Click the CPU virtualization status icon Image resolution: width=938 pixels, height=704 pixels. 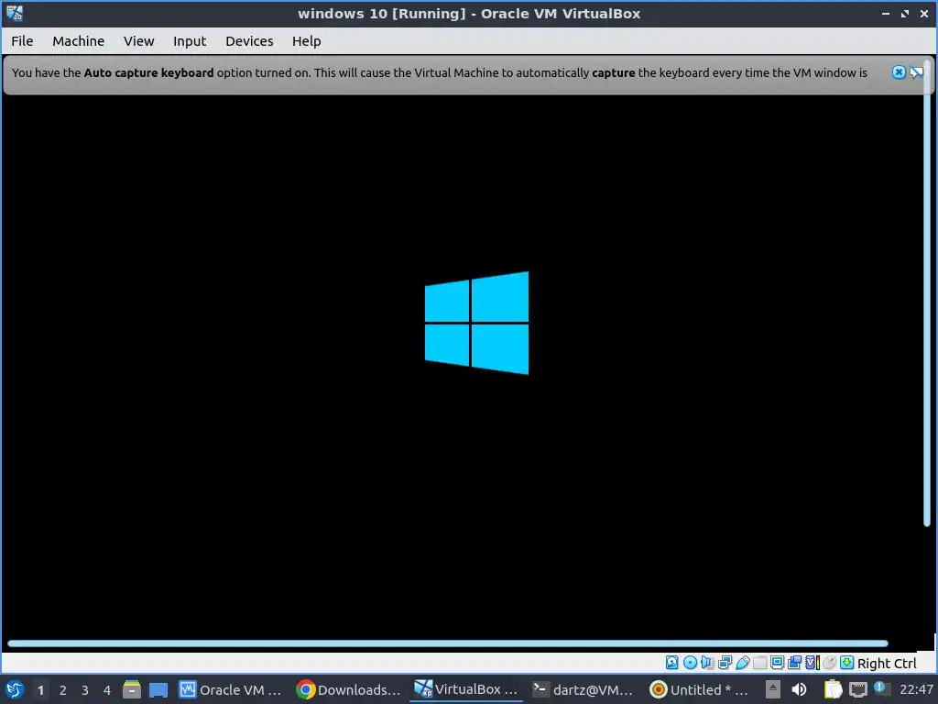click(813, 663)
